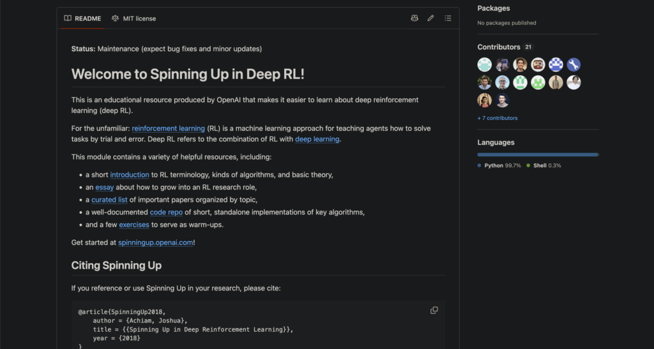Open the exercises link
654x349 pixels.
click(134, 225)
